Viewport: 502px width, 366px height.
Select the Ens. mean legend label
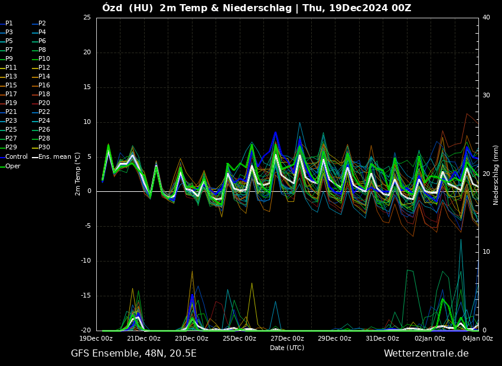[x=54, y=157]
